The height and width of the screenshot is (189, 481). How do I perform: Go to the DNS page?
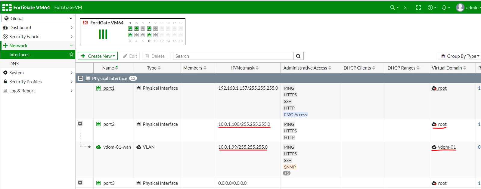[x=38, y=64]
